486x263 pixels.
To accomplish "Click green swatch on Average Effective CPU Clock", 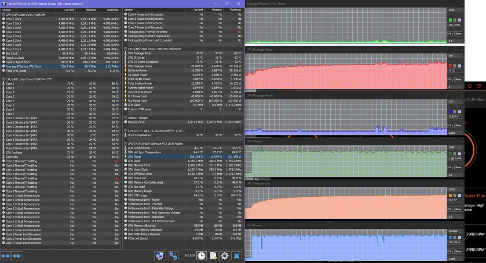I will tap(450, 20).
